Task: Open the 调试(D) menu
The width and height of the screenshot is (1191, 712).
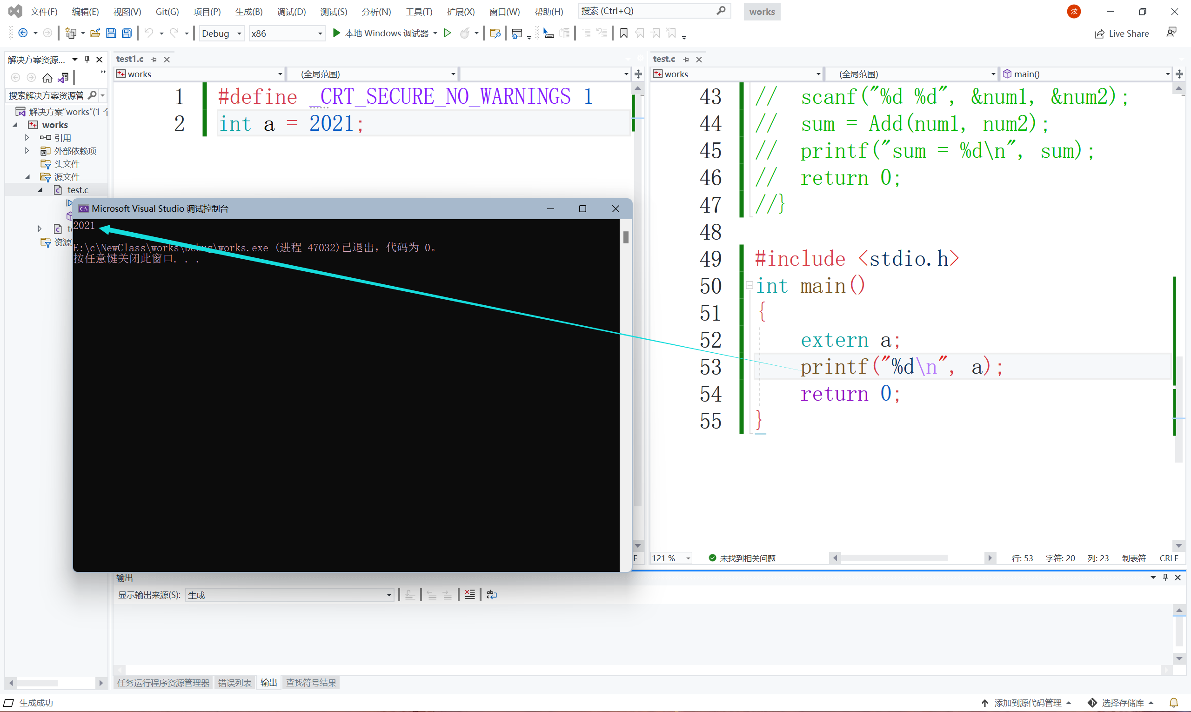Action: point(291,12)
